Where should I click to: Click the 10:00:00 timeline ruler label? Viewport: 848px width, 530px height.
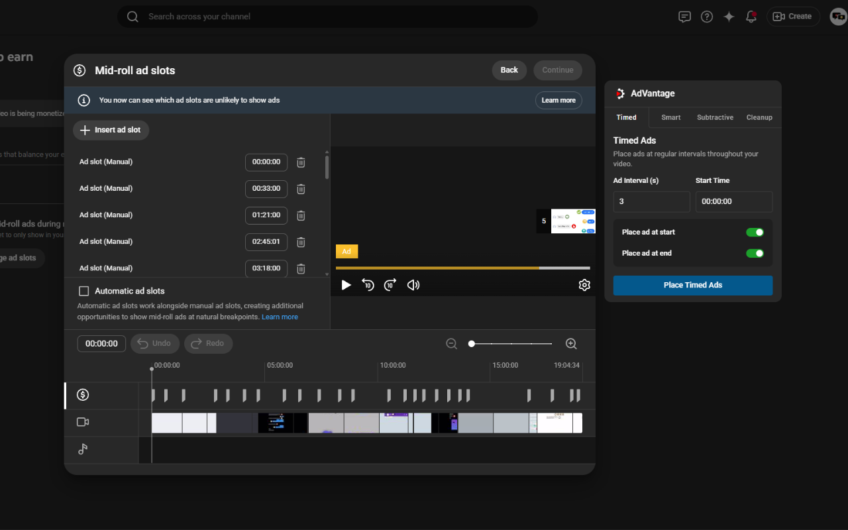click(x=392, y=365)
